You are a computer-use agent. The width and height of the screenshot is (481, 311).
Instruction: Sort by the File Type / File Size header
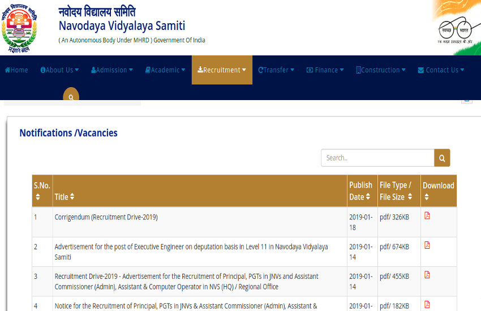pyautogui.click(x=396, y=191)
